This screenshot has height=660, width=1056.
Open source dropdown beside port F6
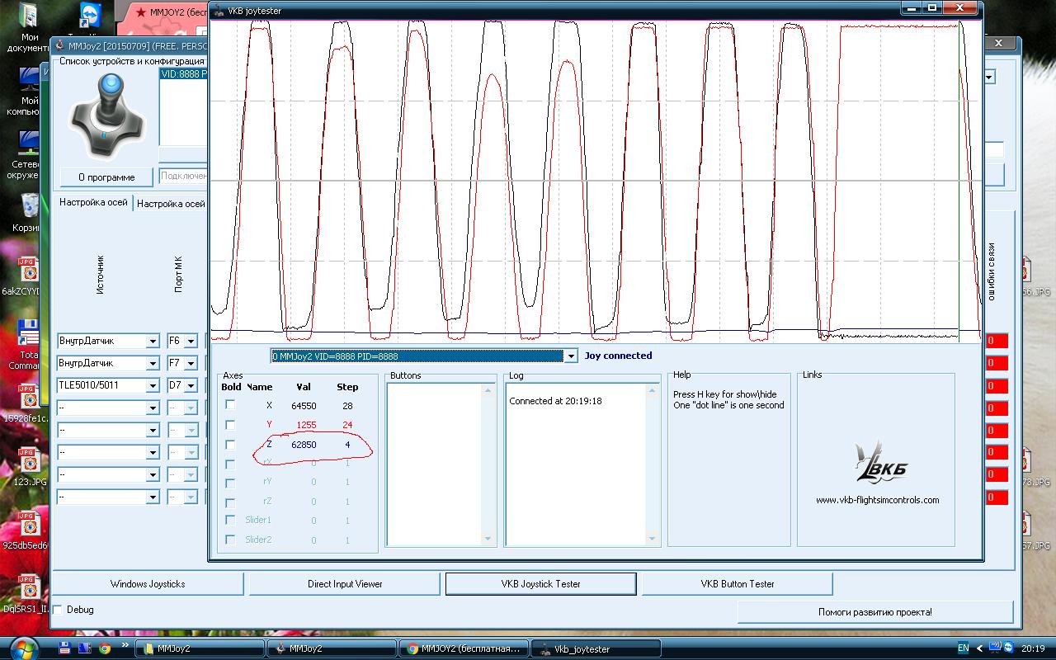(153, 341)
